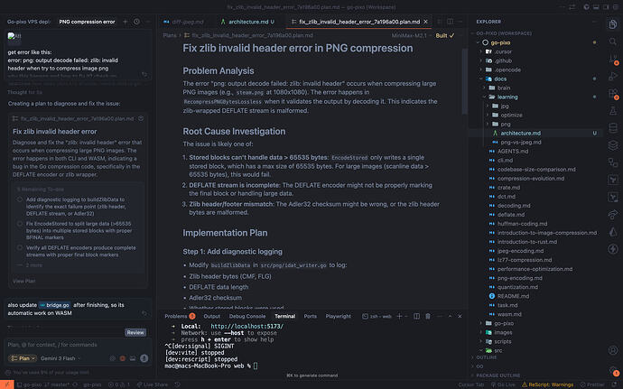Switch to the 'Go-pixo VPS depl' chat tab
Viewport: 623px width, 389px height.
29,22
